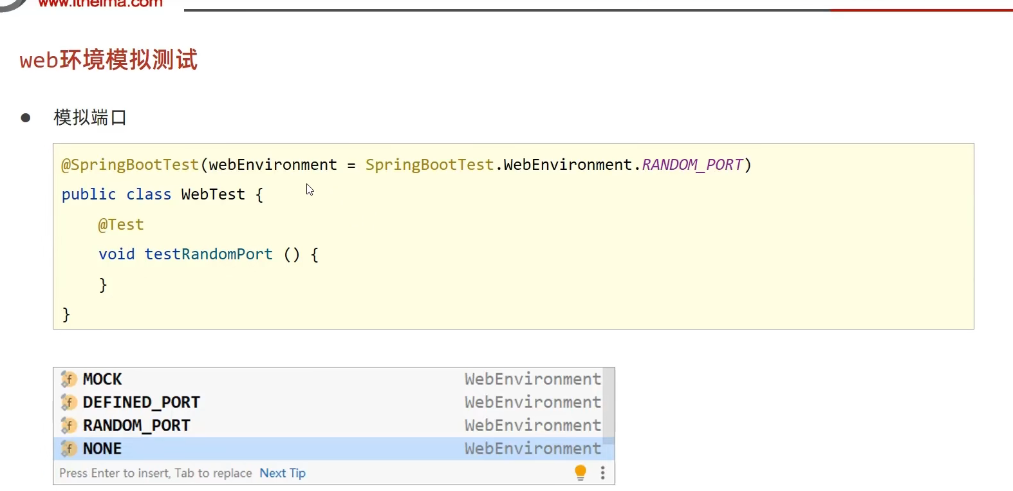The height and width of the screenshot is (491, 1013).
Task: Select the highlighted NONE suggestion
Action: 102,449
